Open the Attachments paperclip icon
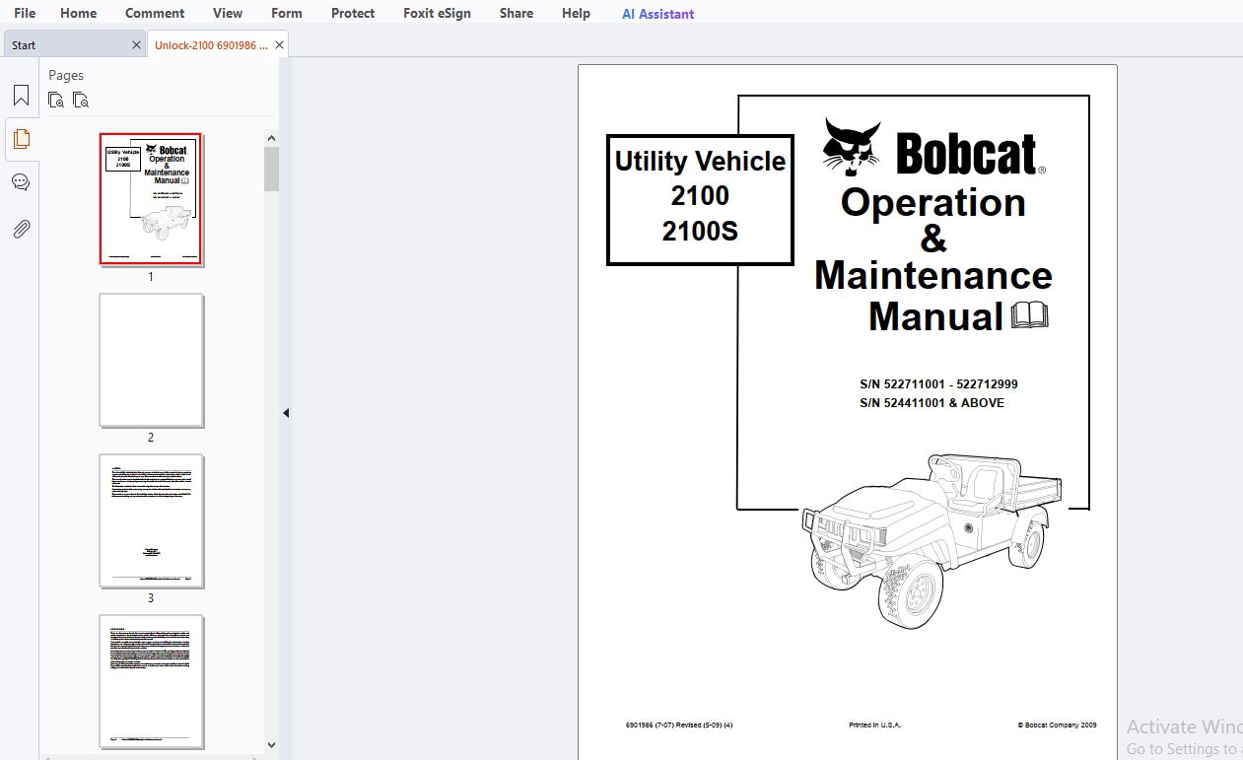This screenshot has width=1243, height=760. (21, 229)
